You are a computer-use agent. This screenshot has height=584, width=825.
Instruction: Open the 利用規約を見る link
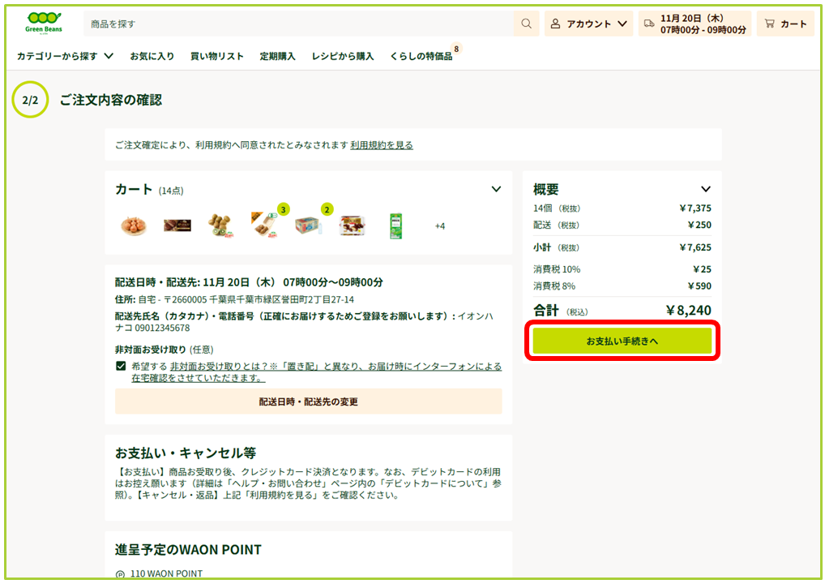[381, 144]
